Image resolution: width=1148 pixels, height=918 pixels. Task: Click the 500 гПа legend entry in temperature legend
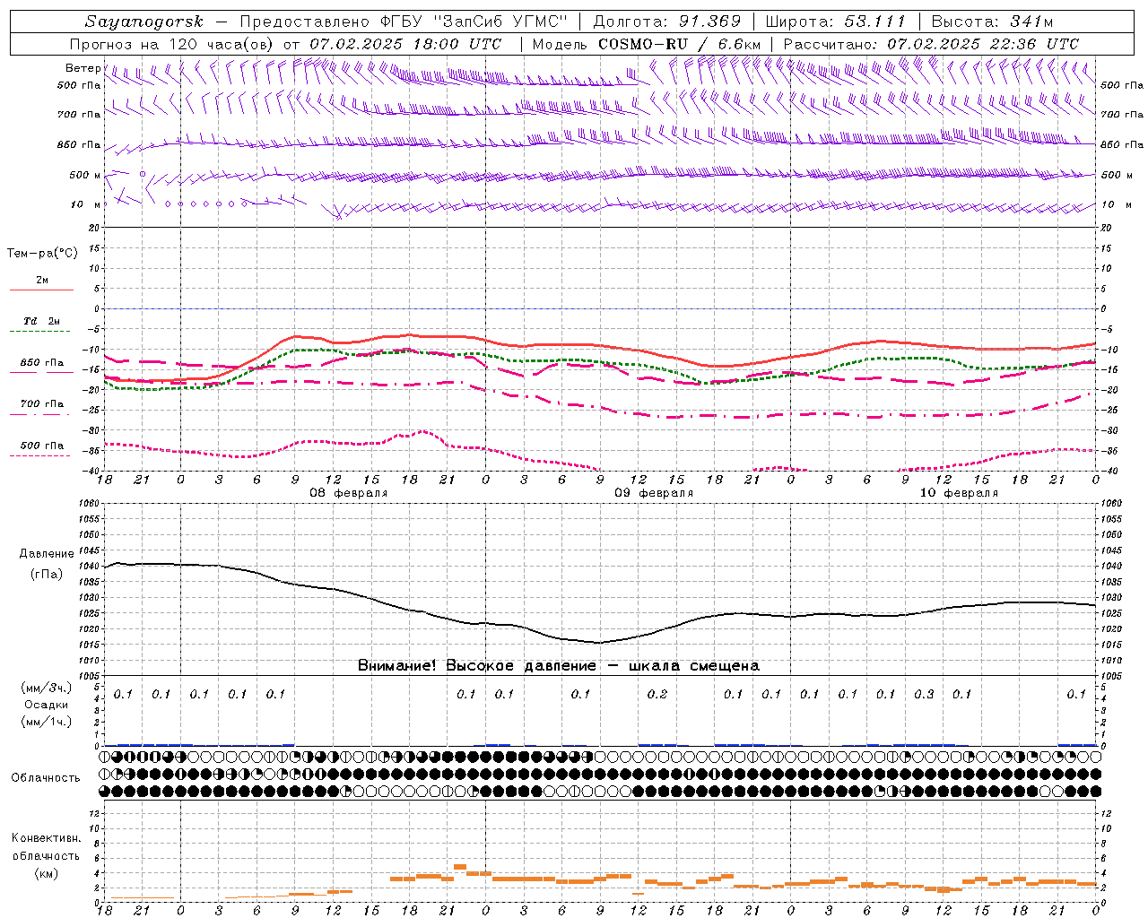[x=41, y=448]
